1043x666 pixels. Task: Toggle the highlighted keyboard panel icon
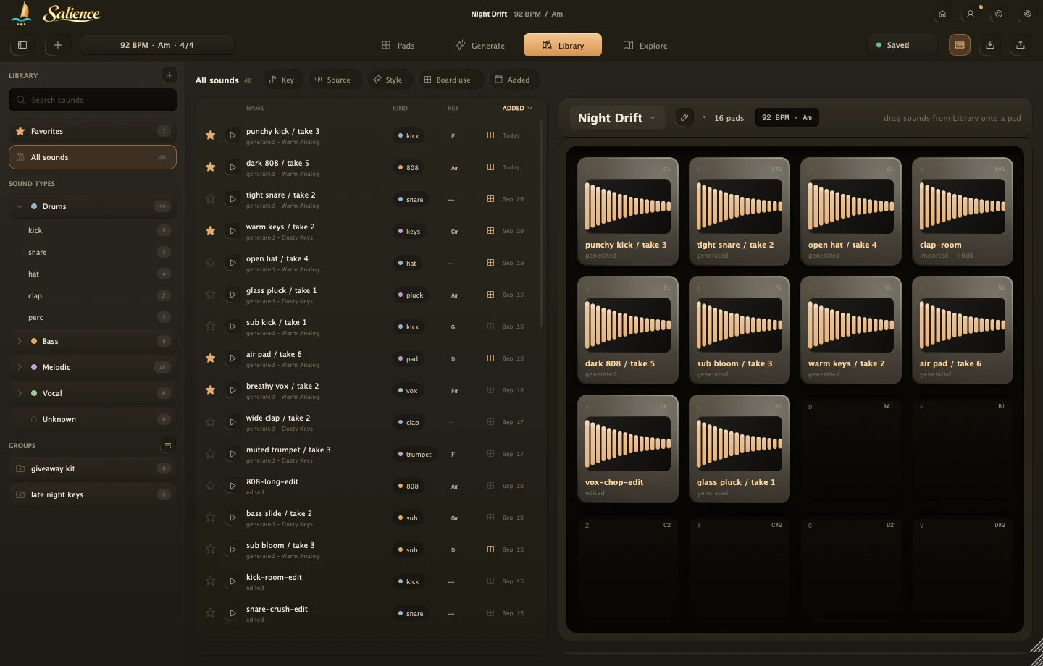pos(960,45)
